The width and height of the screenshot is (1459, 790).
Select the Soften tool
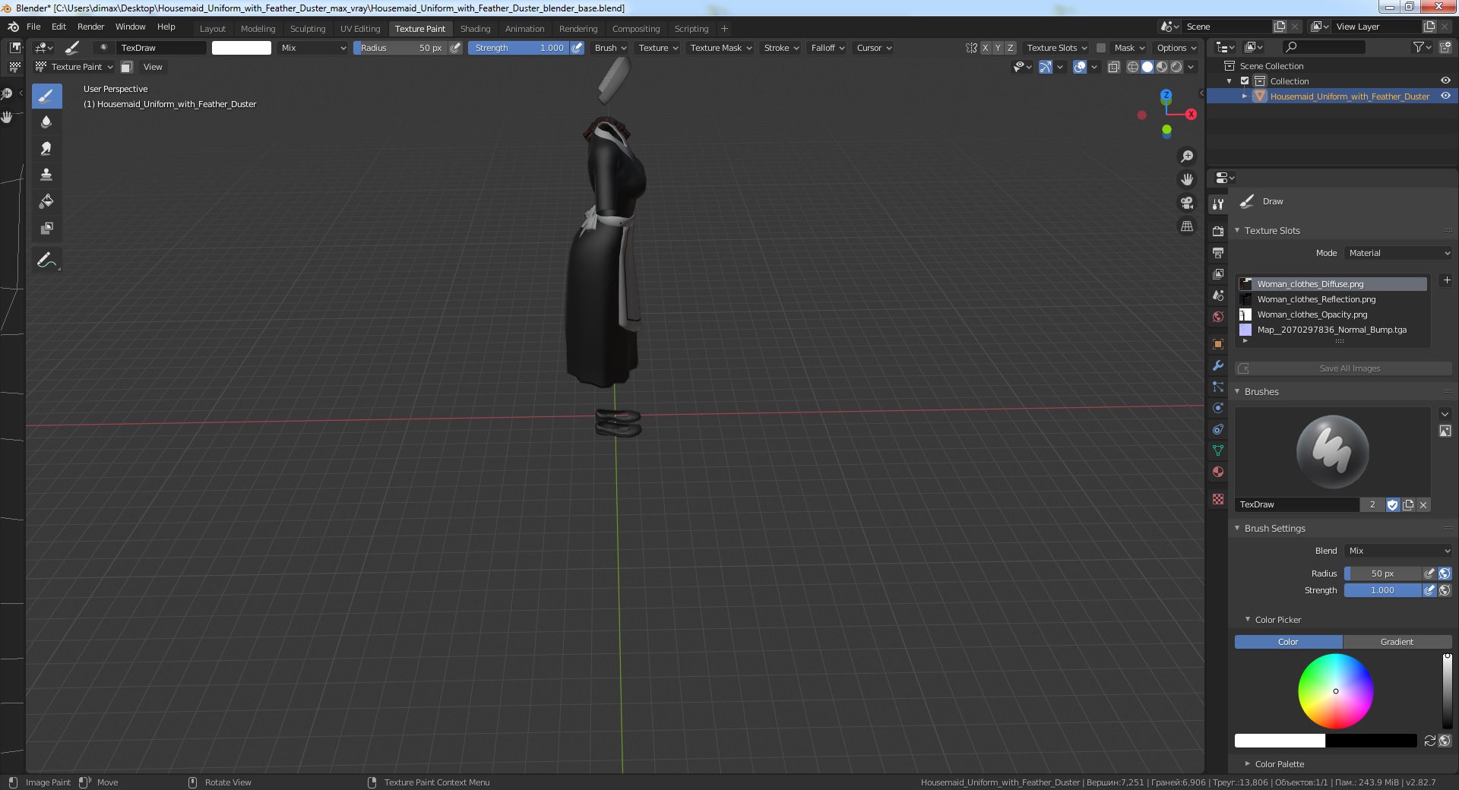click(x=46, y=122)
